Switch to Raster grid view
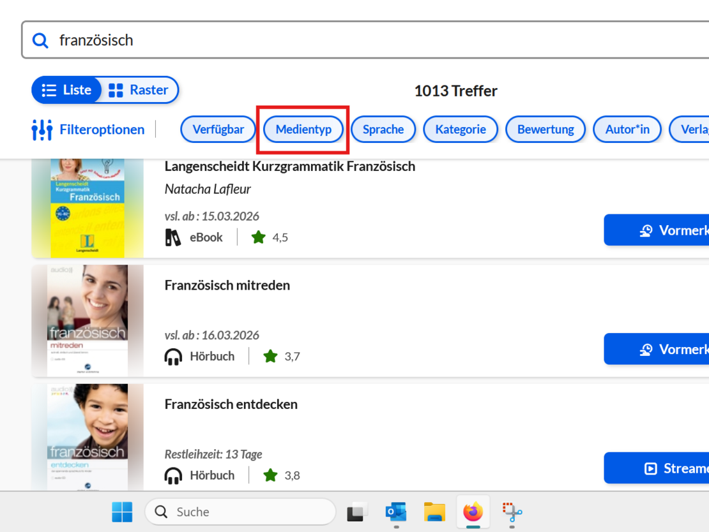Screen dimensions: 709x532 click(139, 90)
